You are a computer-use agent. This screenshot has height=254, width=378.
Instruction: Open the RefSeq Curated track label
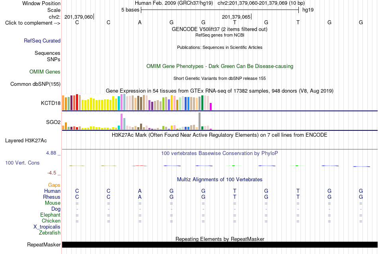click(x=42, y=41)
